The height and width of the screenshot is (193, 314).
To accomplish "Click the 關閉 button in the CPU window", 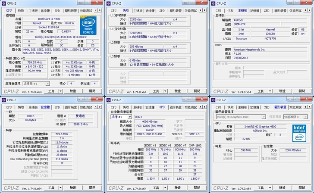I will coord(92,91).
